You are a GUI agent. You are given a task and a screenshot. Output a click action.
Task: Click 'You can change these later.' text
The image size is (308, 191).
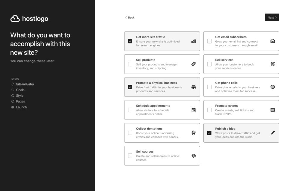[x=32, y=61]
